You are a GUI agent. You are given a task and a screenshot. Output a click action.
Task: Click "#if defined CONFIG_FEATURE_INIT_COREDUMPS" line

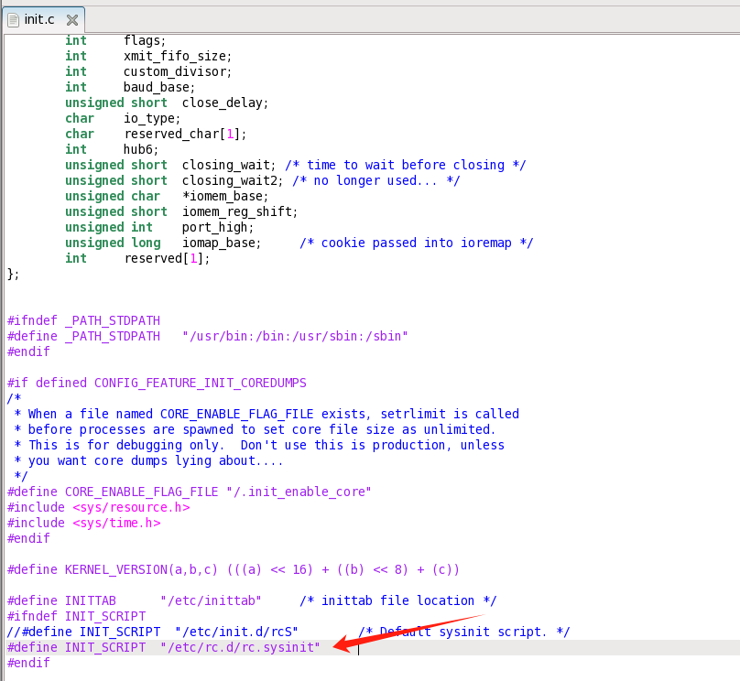click(157, 383)
